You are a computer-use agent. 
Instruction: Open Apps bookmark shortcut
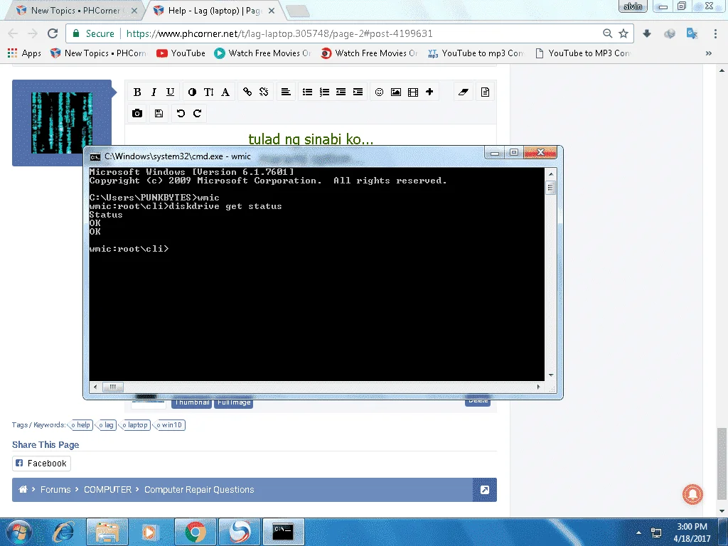[24, 53]
